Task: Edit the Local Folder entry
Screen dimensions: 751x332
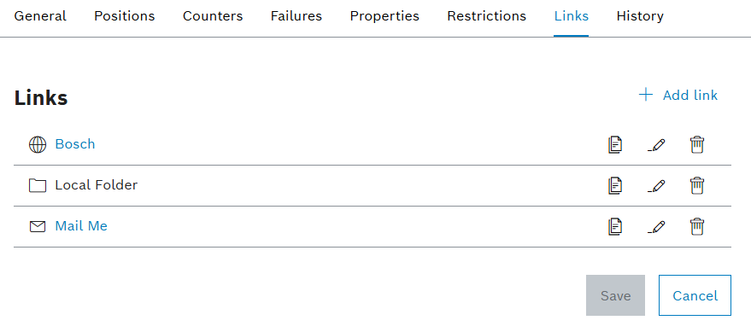Action: pos(656,185)
